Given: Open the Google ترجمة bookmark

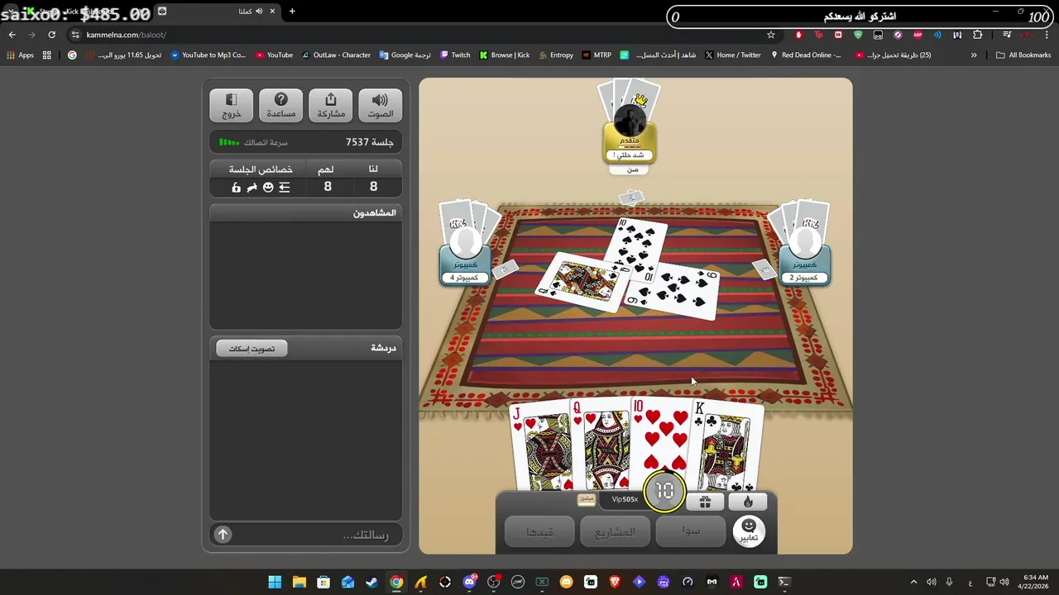Looking at the screenshot, I should (x=405, y=55).
